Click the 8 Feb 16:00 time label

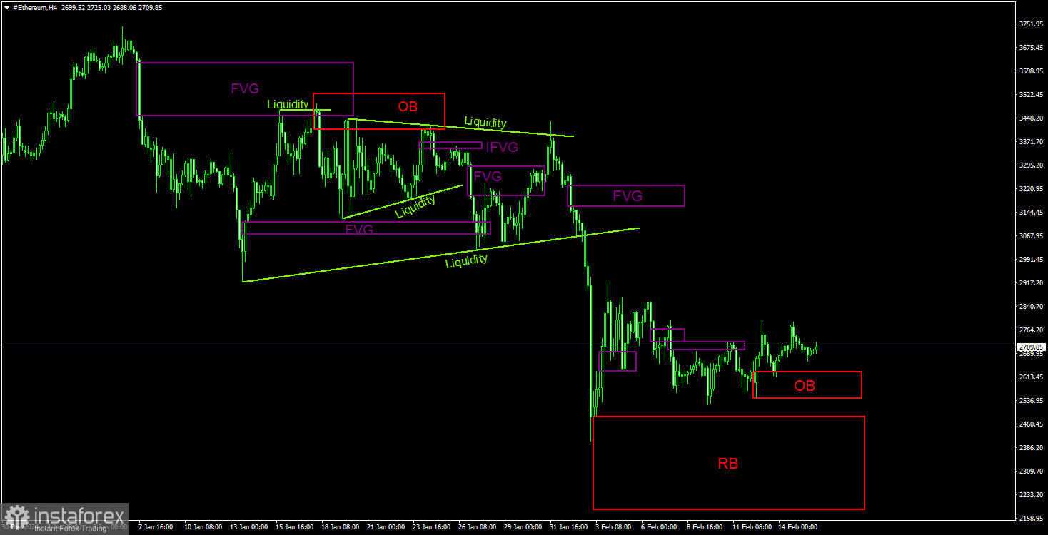point(705,527)
